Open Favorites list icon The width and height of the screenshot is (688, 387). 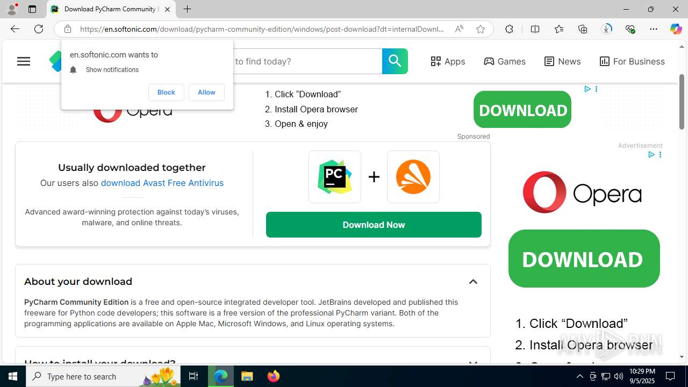point(559,29)
